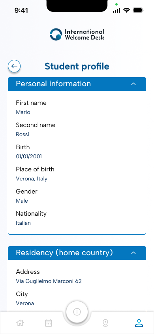Image resolution: width=154 pixels, height=334 pixels.
Task: Open the calendar tab icon
Action: [49, 323]
